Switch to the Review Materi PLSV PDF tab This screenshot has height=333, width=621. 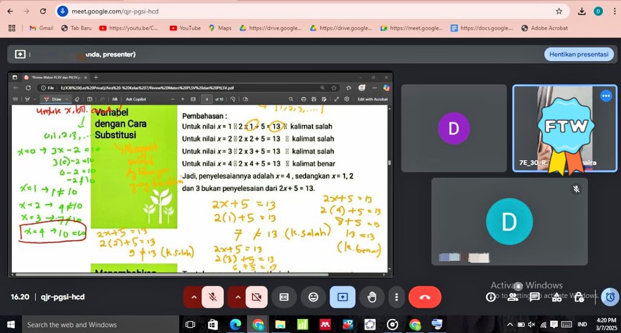coord(55,77)
